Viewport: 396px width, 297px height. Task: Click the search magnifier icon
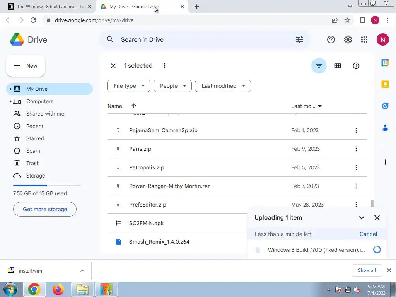(110, 39)
